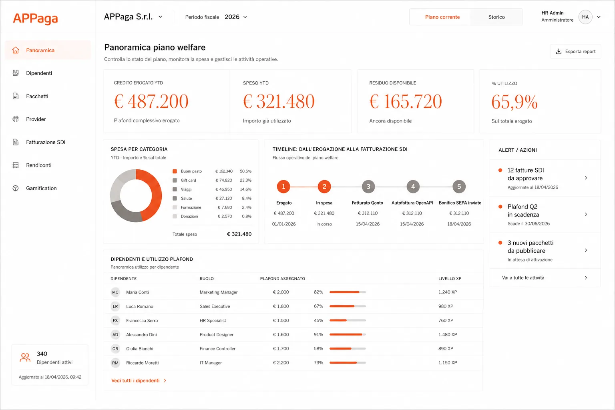Go to Fatturazione SDI section

click(48, 142)
